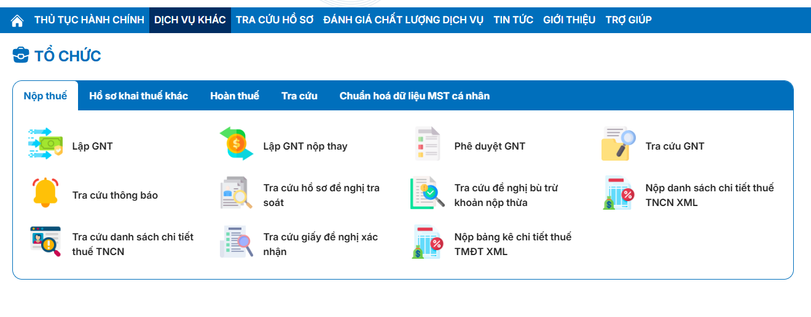The width and height of the screenshot is (811, 317).
Task: Go to ĐÁNH GIÁ CHẤT LƯỢNG DỊCH VỤ
Action: click(403, 20)
